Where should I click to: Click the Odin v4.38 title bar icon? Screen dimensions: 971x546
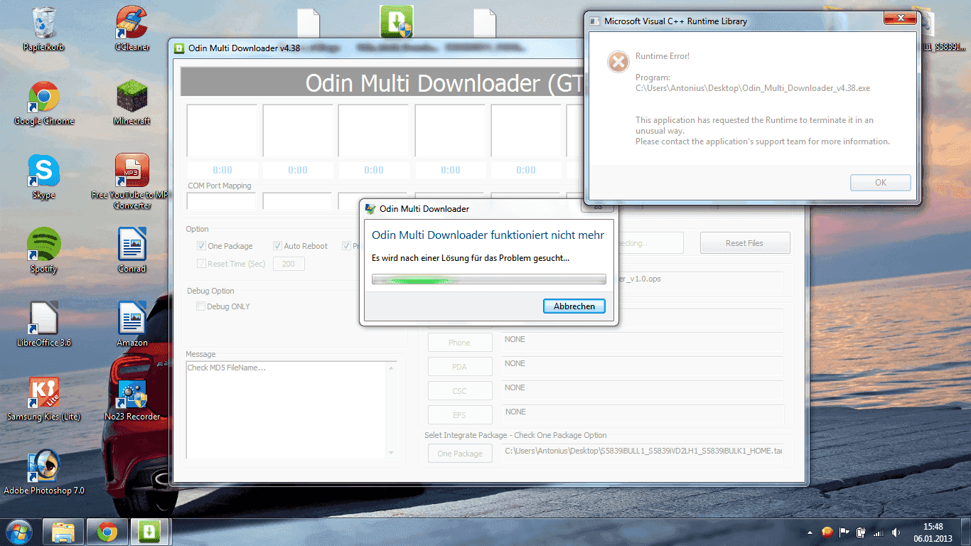(180, 48)
